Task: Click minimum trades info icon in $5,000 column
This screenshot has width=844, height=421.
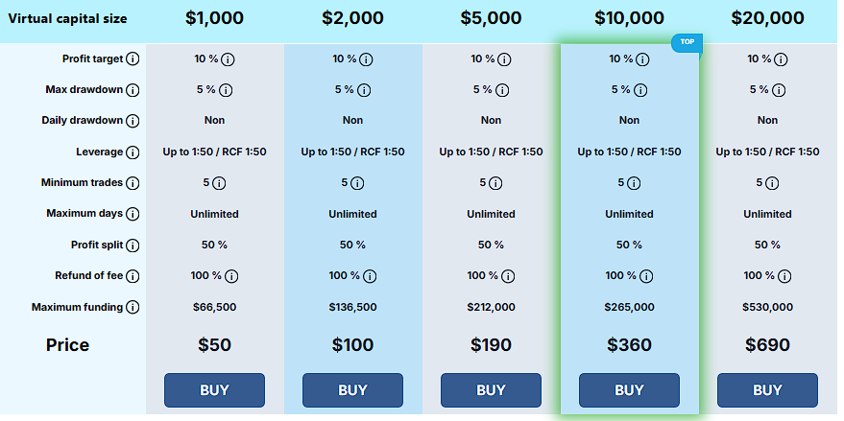Action: 494,183
